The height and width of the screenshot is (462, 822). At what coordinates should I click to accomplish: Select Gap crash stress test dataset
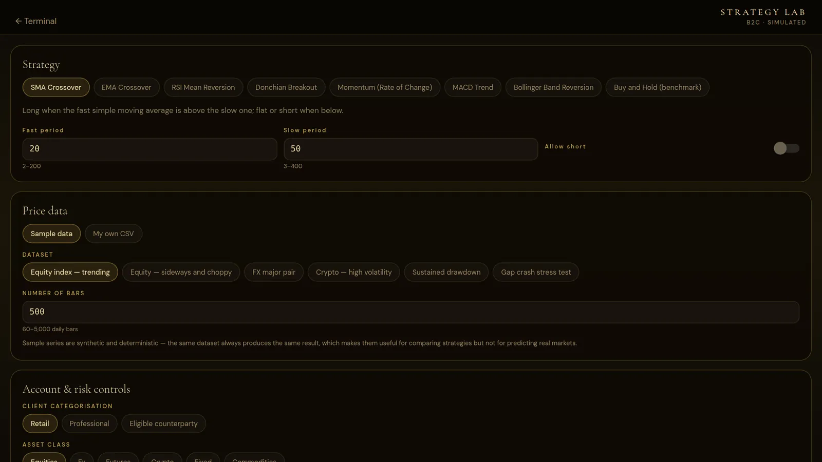click(x=536, y=272)
